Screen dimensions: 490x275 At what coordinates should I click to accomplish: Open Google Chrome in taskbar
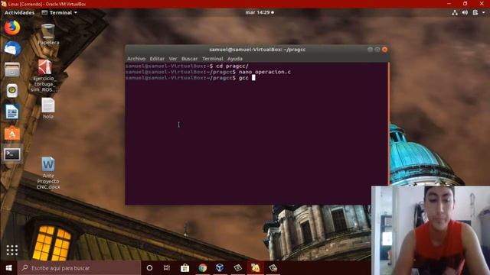point(202,268)
